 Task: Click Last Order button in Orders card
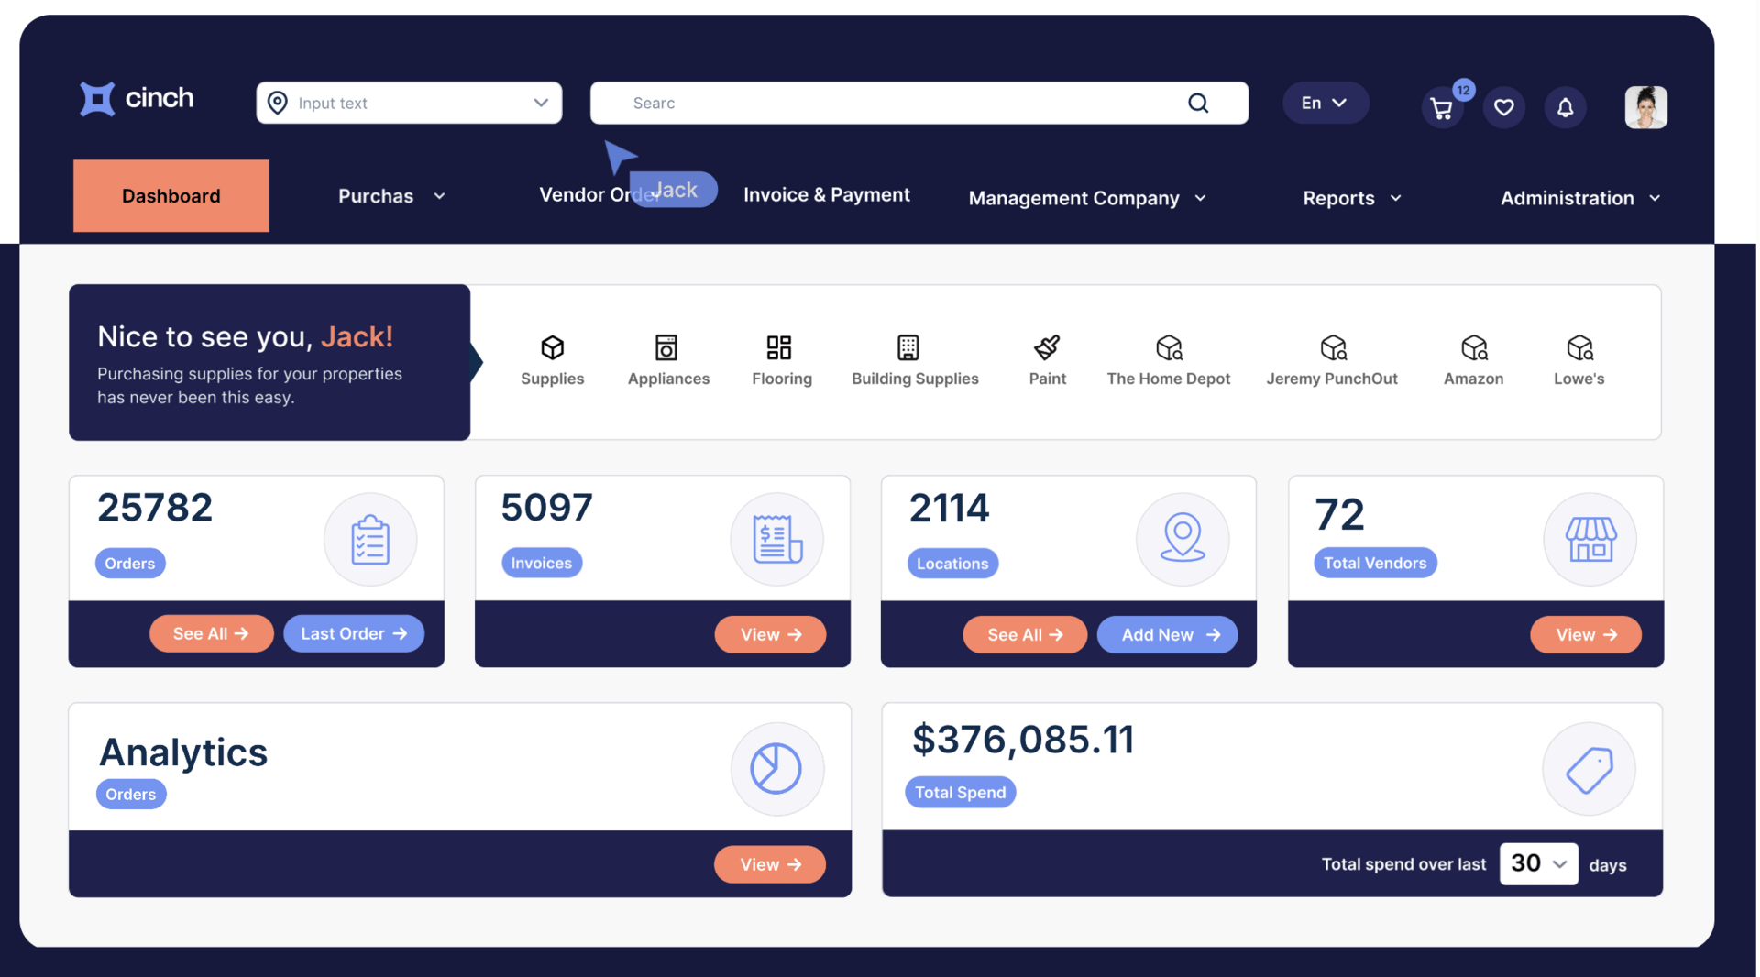point(354,633)
